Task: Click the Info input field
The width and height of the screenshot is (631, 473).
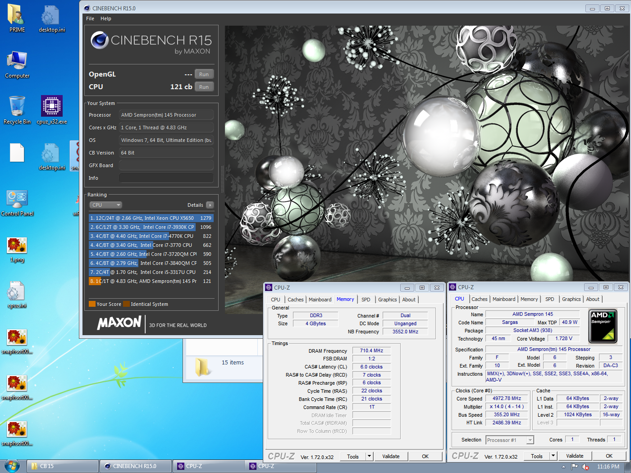Action: 166,178
